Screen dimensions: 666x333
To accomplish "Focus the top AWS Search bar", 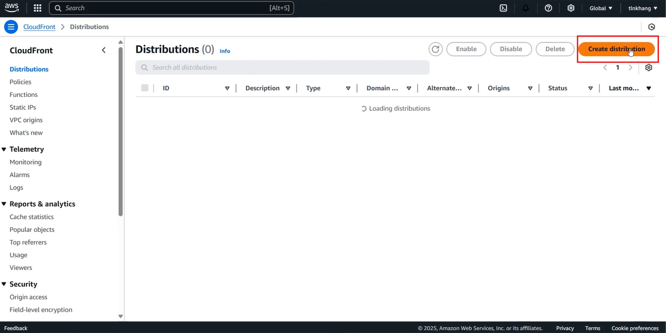I will coord(172,8).
